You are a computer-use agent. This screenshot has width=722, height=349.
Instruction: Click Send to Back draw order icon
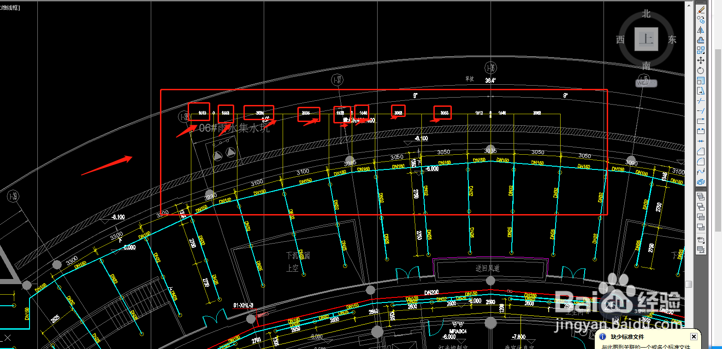(x=701, y=206)
